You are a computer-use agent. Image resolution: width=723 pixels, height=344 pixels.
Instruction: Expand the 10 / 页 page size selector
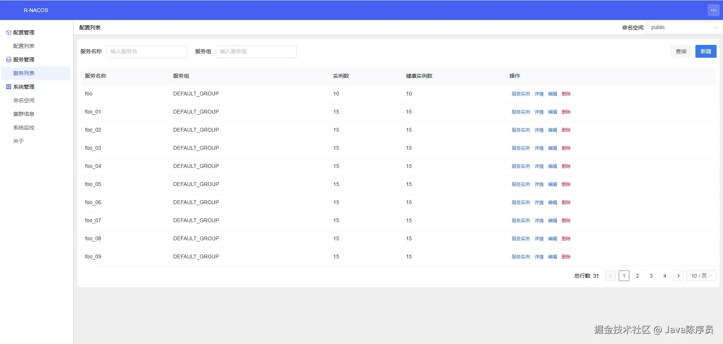(x=701, y=276)
